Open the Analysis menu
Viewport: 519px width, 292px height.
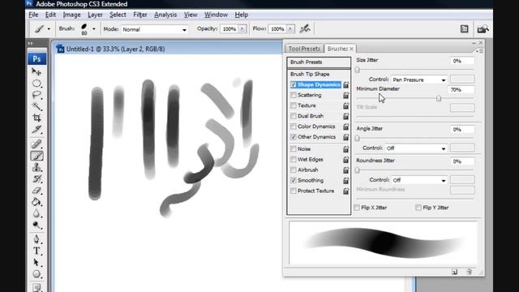[165, 15]
